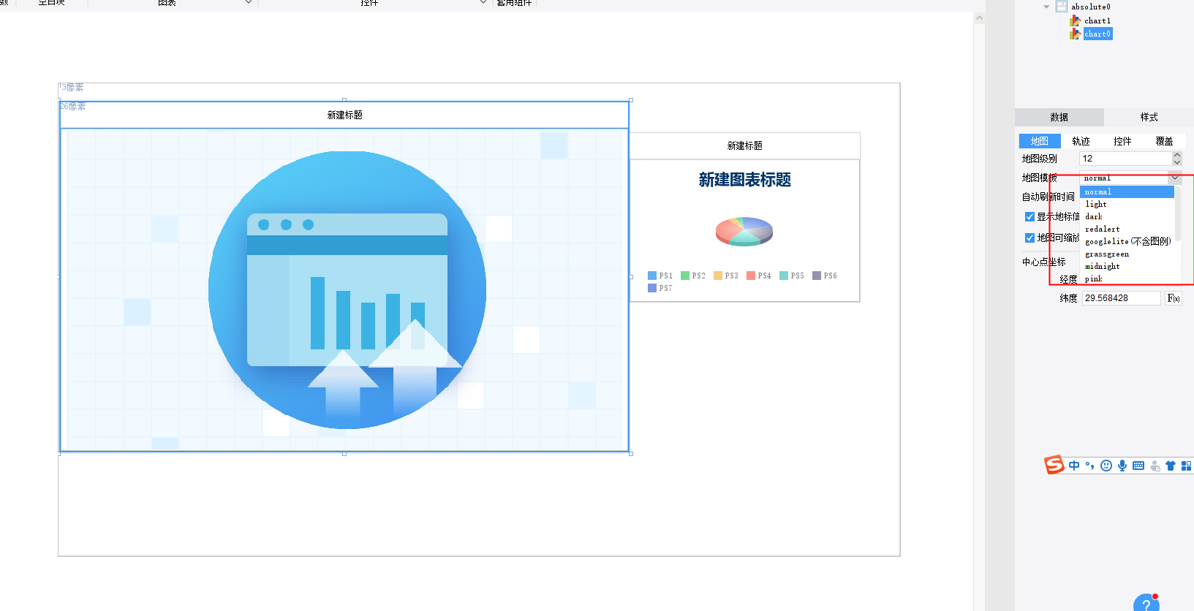Switch Sogou Chinese/English mode 中 icon
The image size is (1194, 611).
coord(1074,466)
